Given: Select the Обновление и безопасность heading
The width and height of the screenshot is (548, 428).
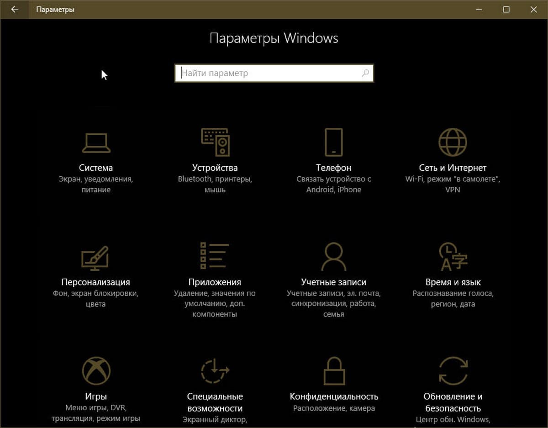Looking at the screenshot, I should [453, 402].
